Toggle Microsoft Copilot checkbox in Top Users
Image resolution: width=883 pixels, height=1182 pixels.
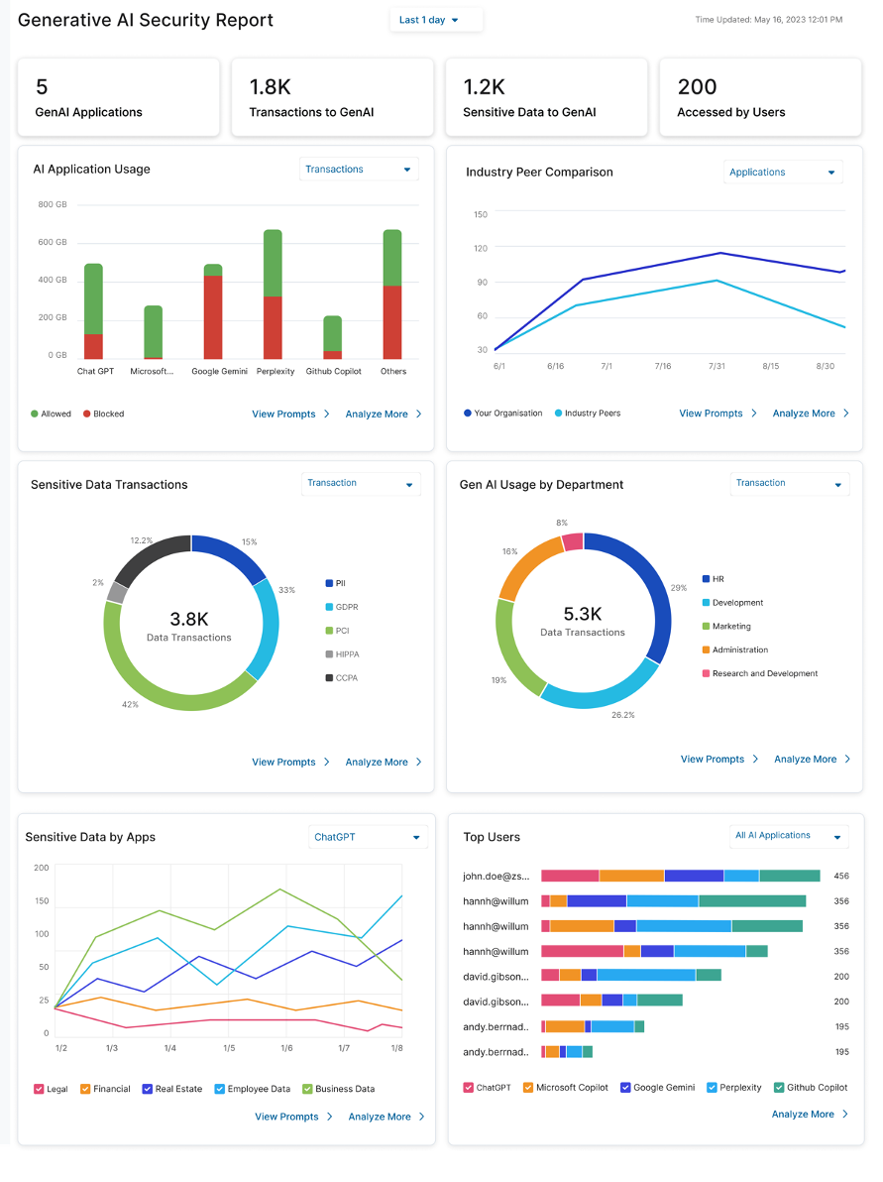528,1087
